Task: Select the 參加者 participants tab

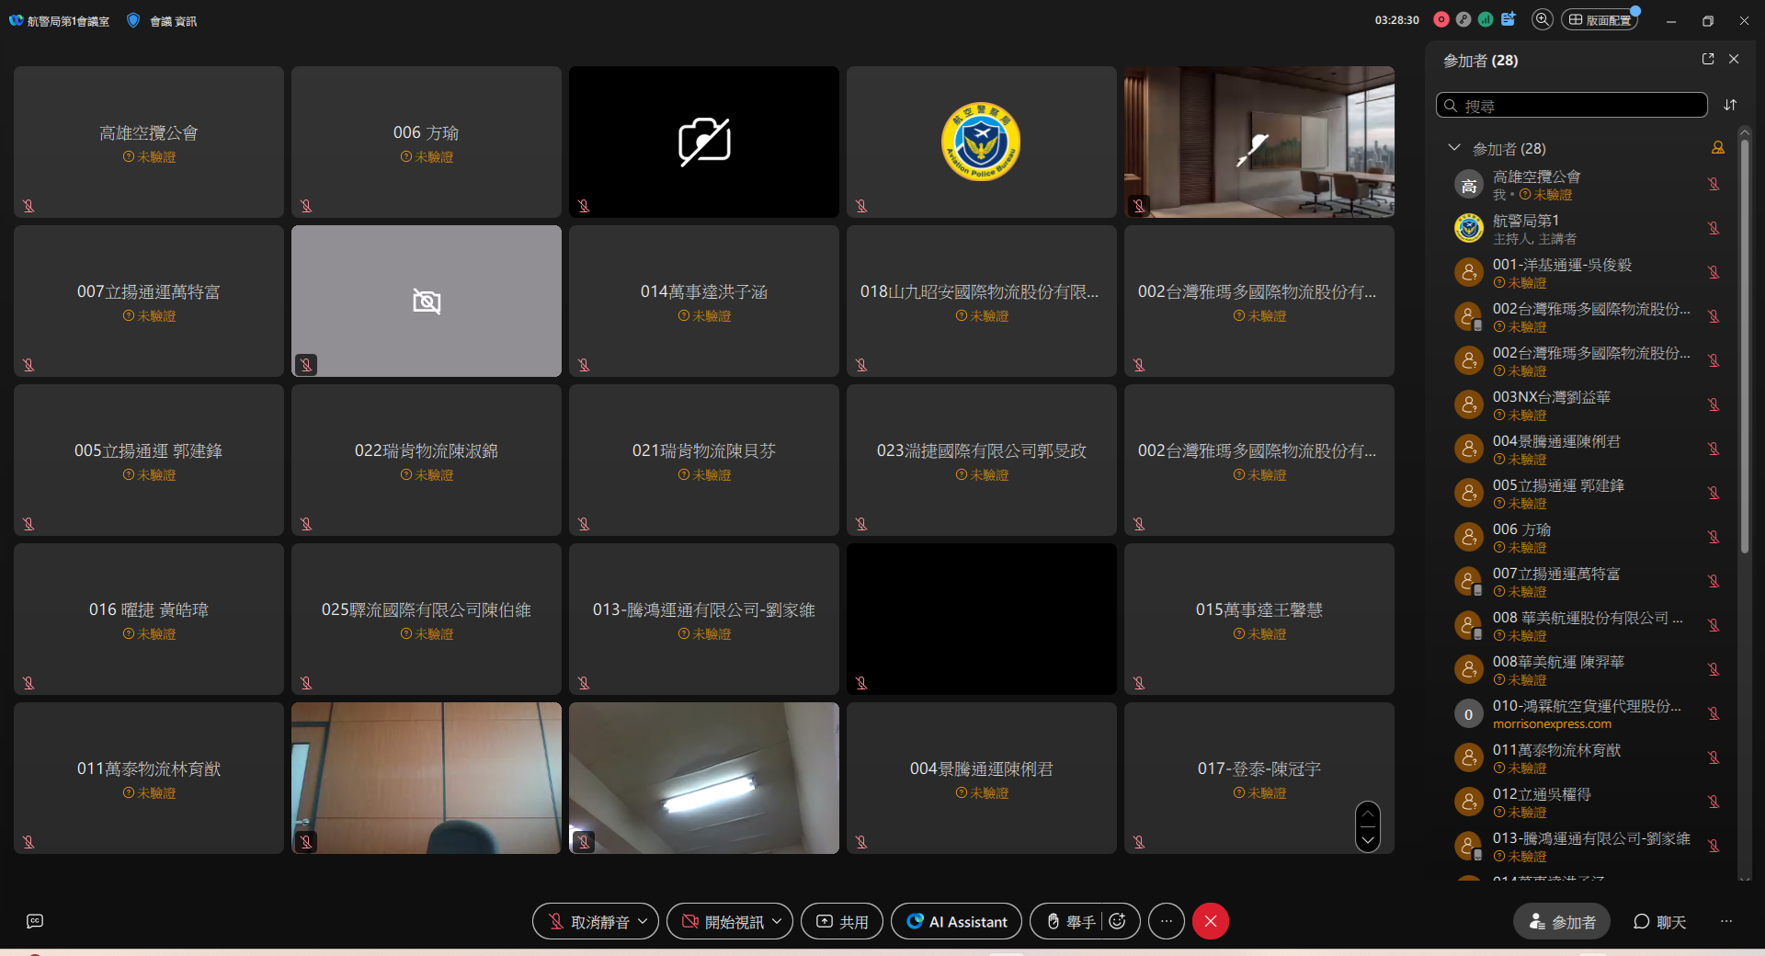Action: (1562, 921)
